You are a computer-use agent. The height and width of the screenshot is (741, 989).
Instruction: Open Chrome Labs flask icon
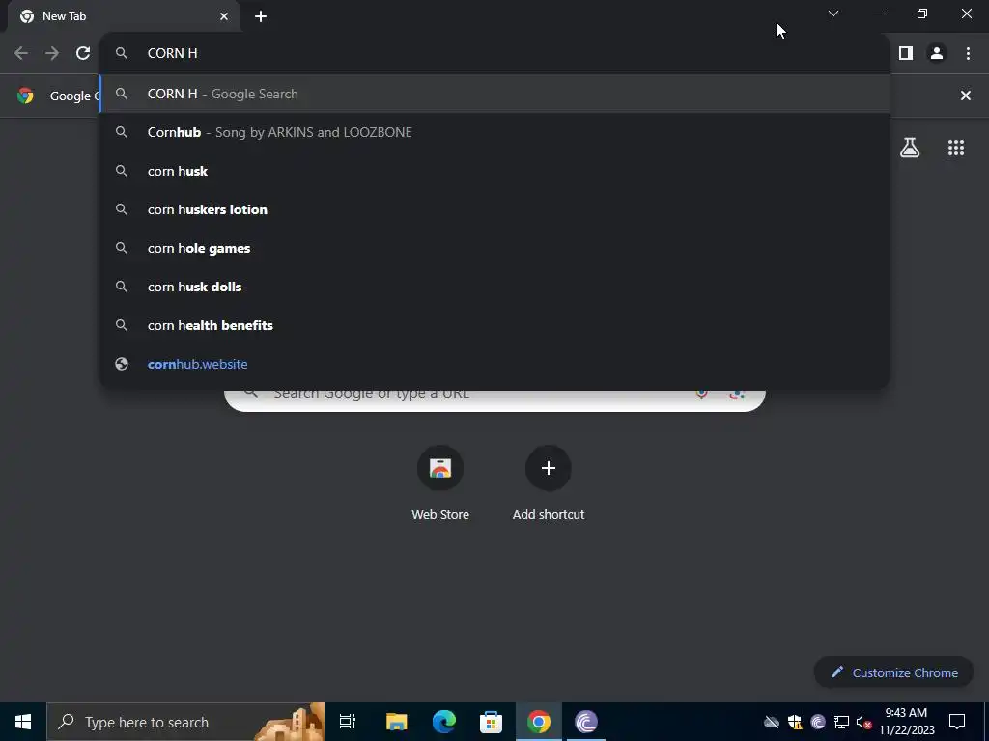(910, 148)
